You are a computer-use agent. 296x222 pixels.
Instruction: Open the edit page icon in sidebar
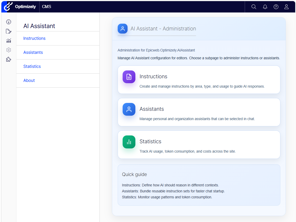pos(9,31)
